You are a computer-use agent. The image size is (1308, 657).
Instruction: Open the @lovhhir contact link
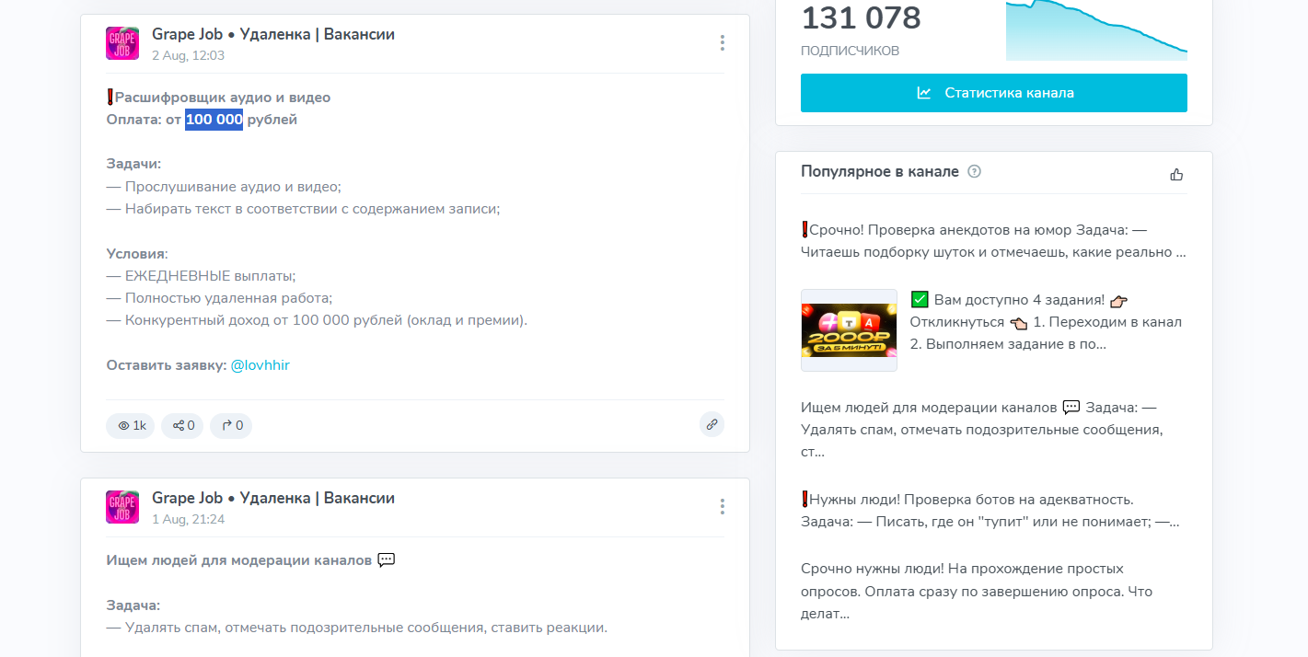(260, 365)
